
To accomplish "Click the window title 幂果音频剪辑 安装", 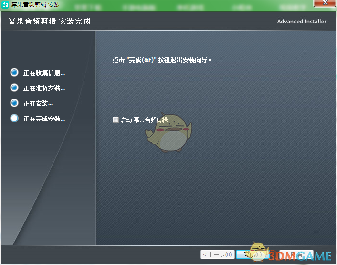I will click(35, 4).
